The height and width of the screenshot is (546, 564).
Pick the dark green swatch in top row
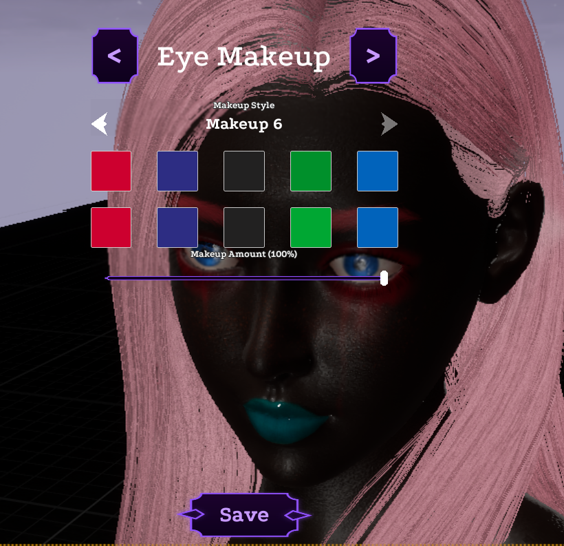(311, 171)
